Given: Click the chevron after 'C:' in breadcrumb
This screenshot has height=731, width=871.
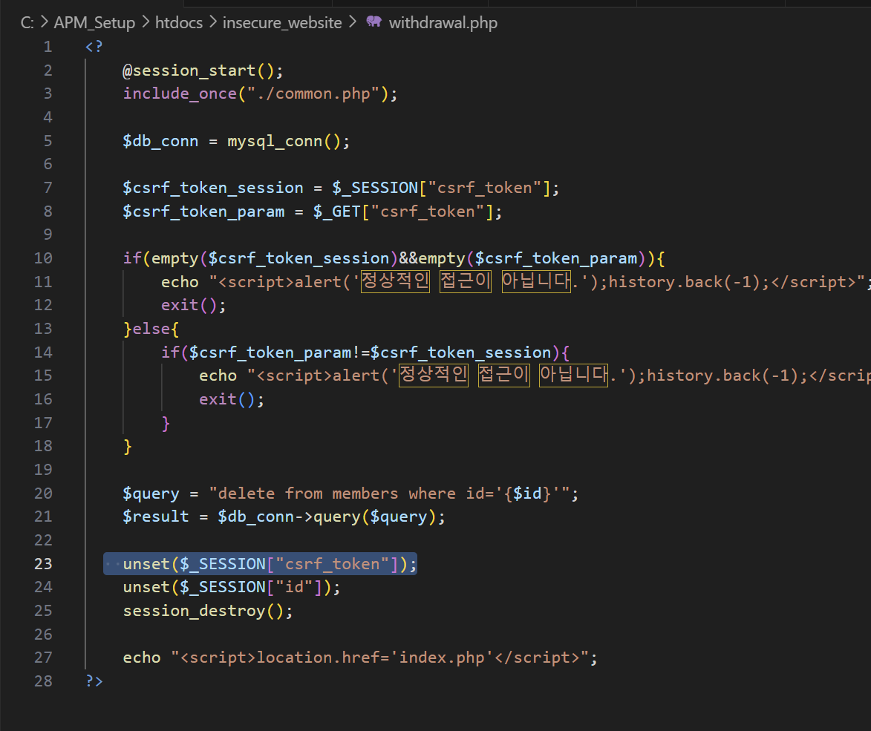Looking at the screenshot, I should coord(45,22).
